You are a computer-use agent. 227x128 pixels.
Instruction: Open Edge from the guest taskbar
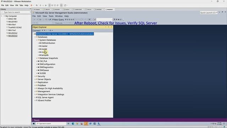click(73, 124)
